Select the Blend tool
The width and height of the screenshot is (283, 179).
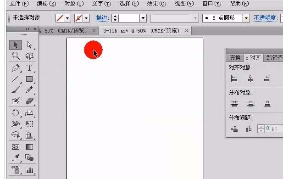29,158
